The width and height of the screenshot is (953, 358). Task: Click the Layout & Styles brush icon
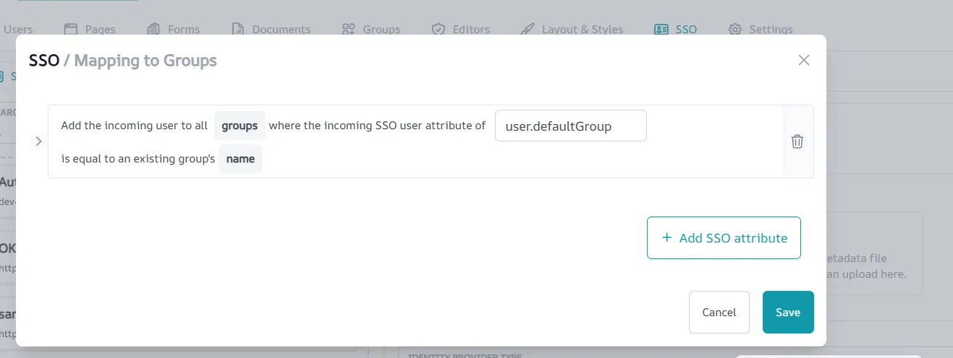(x=528, y=30)
